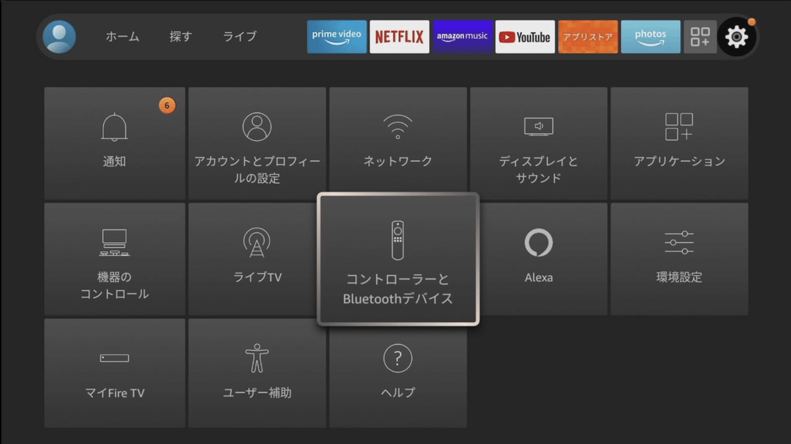Select コントローラーとBluetoothデバイス tile
Screen dimensions: 791x444
point(398,259)
